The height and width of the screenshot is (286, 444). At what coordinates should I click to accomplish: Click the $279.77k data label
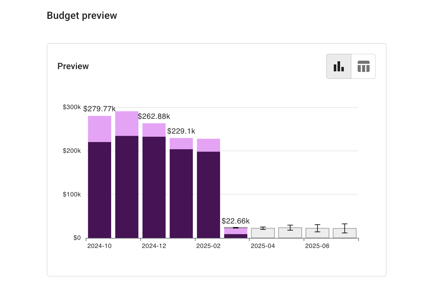(100, 109)
